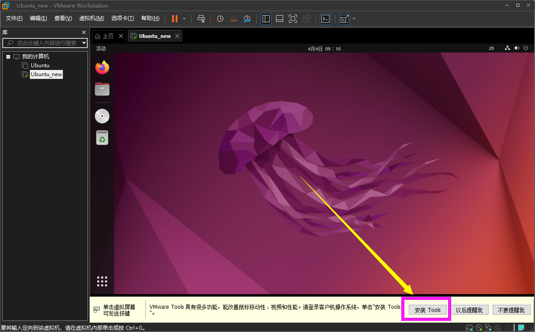Take a snapshot of this virtual machine
This screenshot has width=535, height=332.
point(220,19)
